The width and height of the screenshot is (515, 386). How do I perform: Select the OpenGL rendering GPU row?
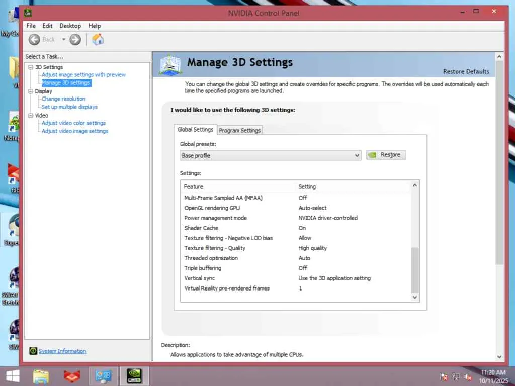coord(296,208)
